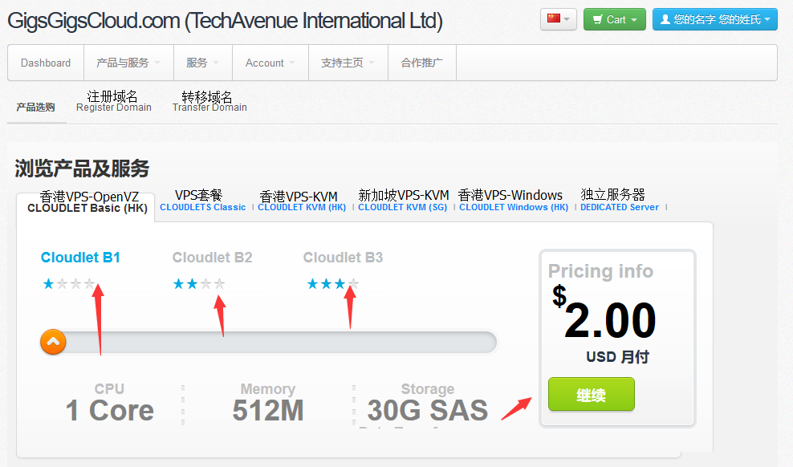Click the 30G SAS Storage value
Screen dimensions: 793x467
coord(427,410)
